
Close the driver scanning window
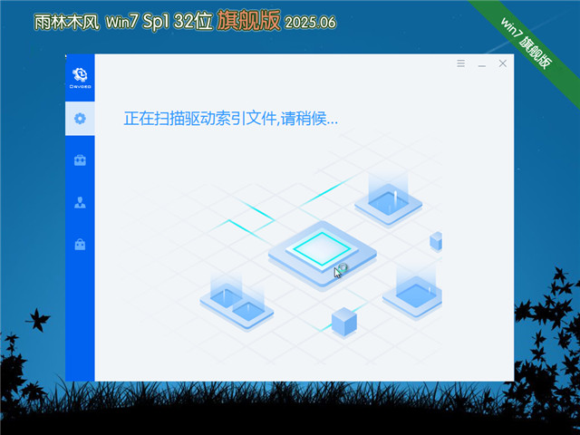tap(503, 63)
